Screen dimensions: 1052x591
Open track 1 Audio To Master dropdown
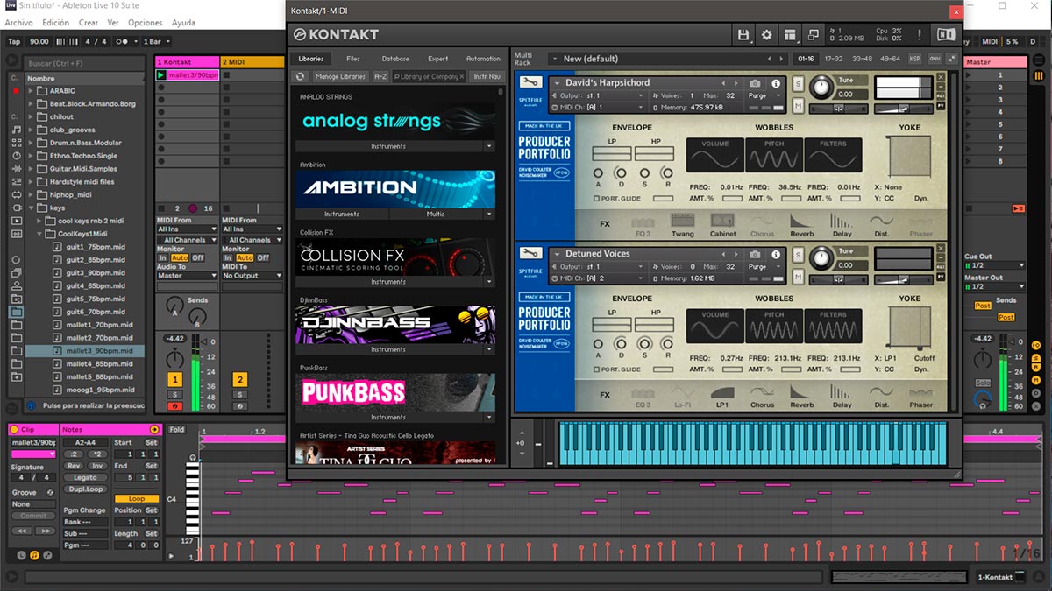[187, 276]
